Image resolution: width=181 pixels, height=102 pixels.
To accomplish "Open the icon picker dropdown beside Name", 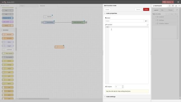I will pos(146,21).
